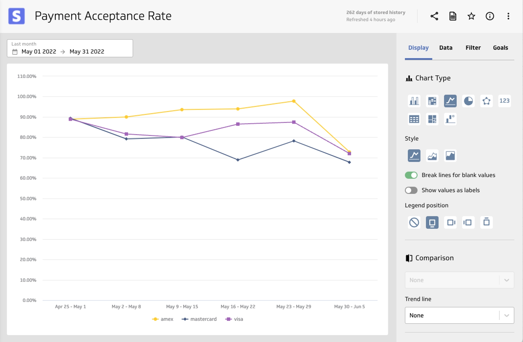Switch to the Goals tab
Viewport: 523px width, 342px height.
(x=500, y=48)
